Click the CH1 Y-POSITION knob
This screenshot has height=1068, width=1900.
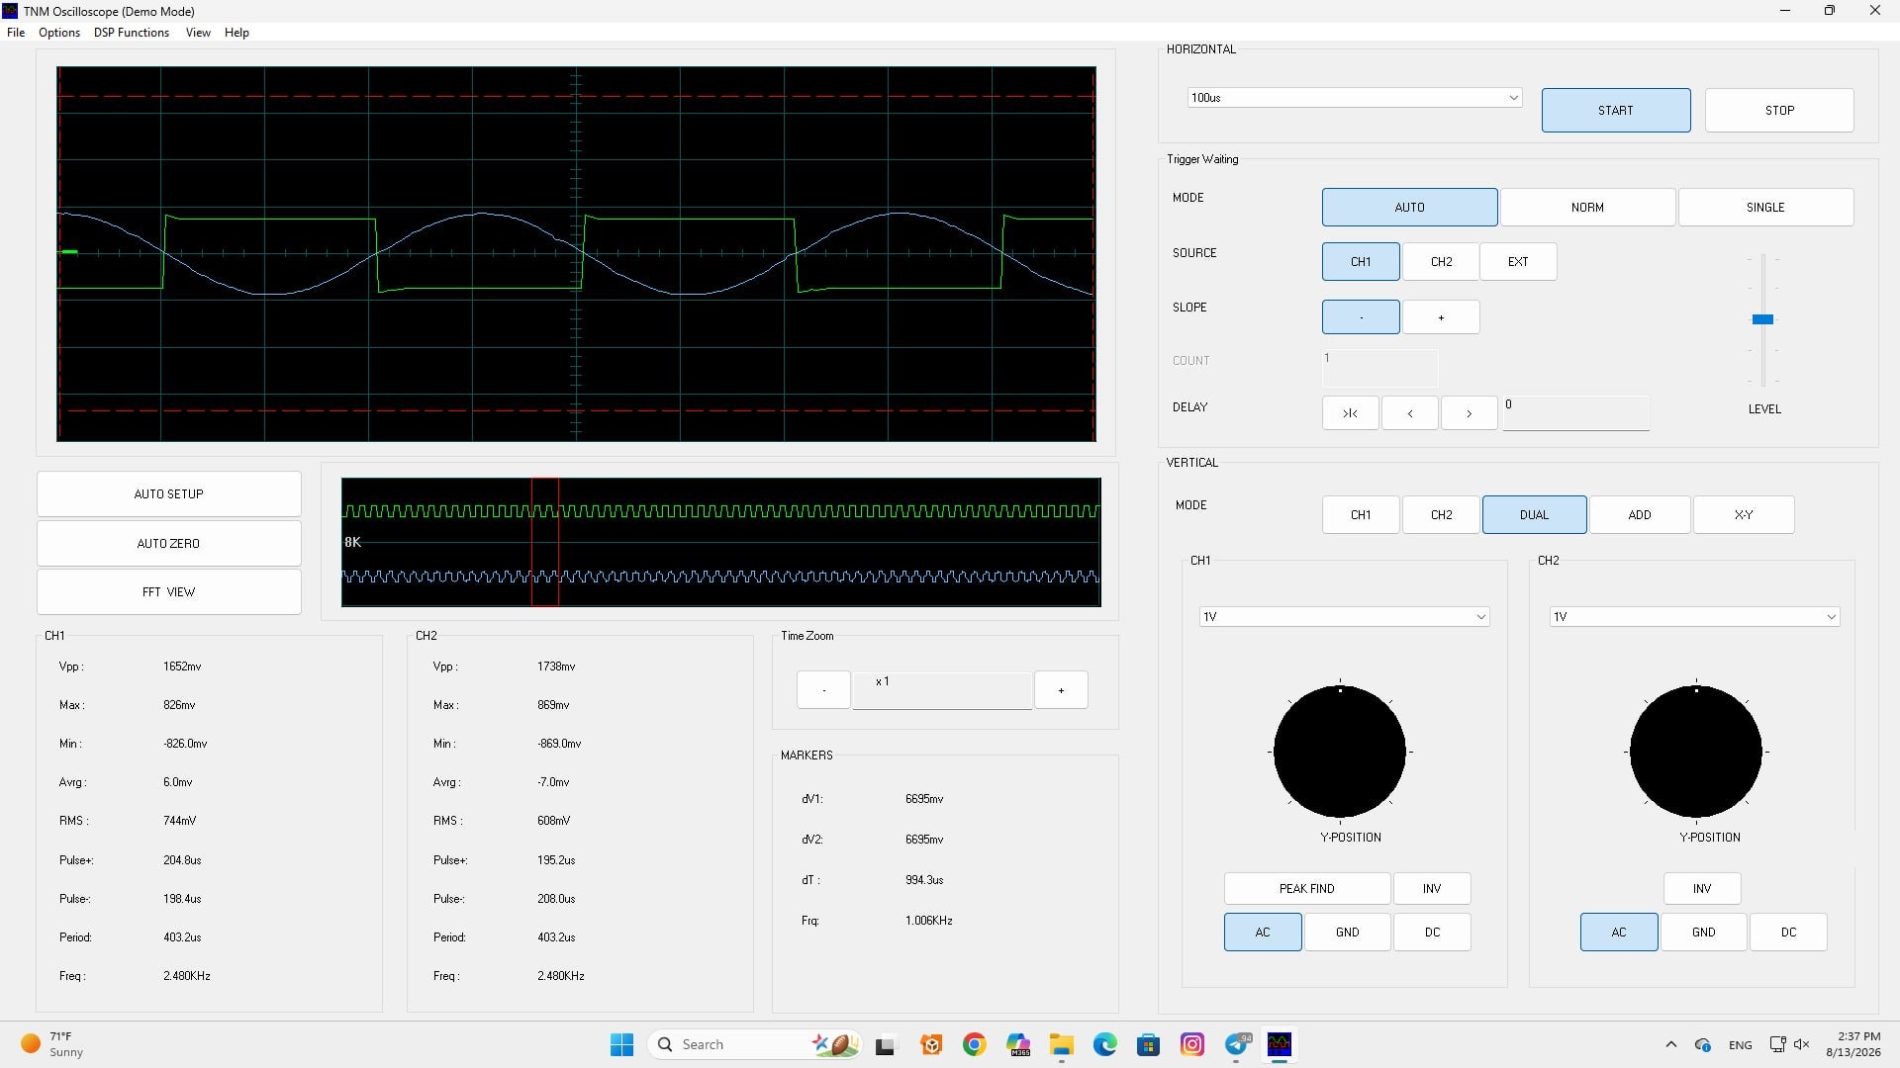tap(1340, 752)
